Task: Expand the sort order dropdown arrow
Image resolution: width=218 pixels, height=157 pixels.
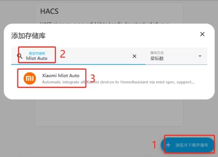Action: pyautogui.click(x=200, y=56)
